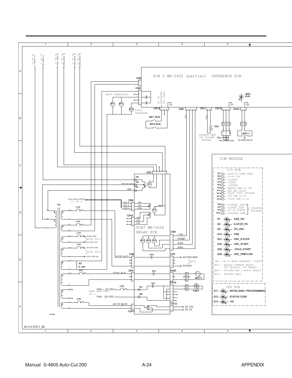Click the CN14 connector label
292x378 pixels.
coord(236,109)
